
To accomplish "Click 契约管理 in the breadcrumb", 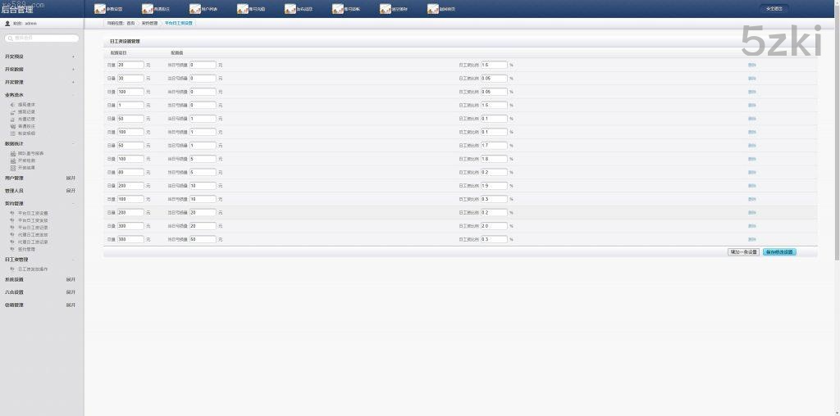I will 149,24.
